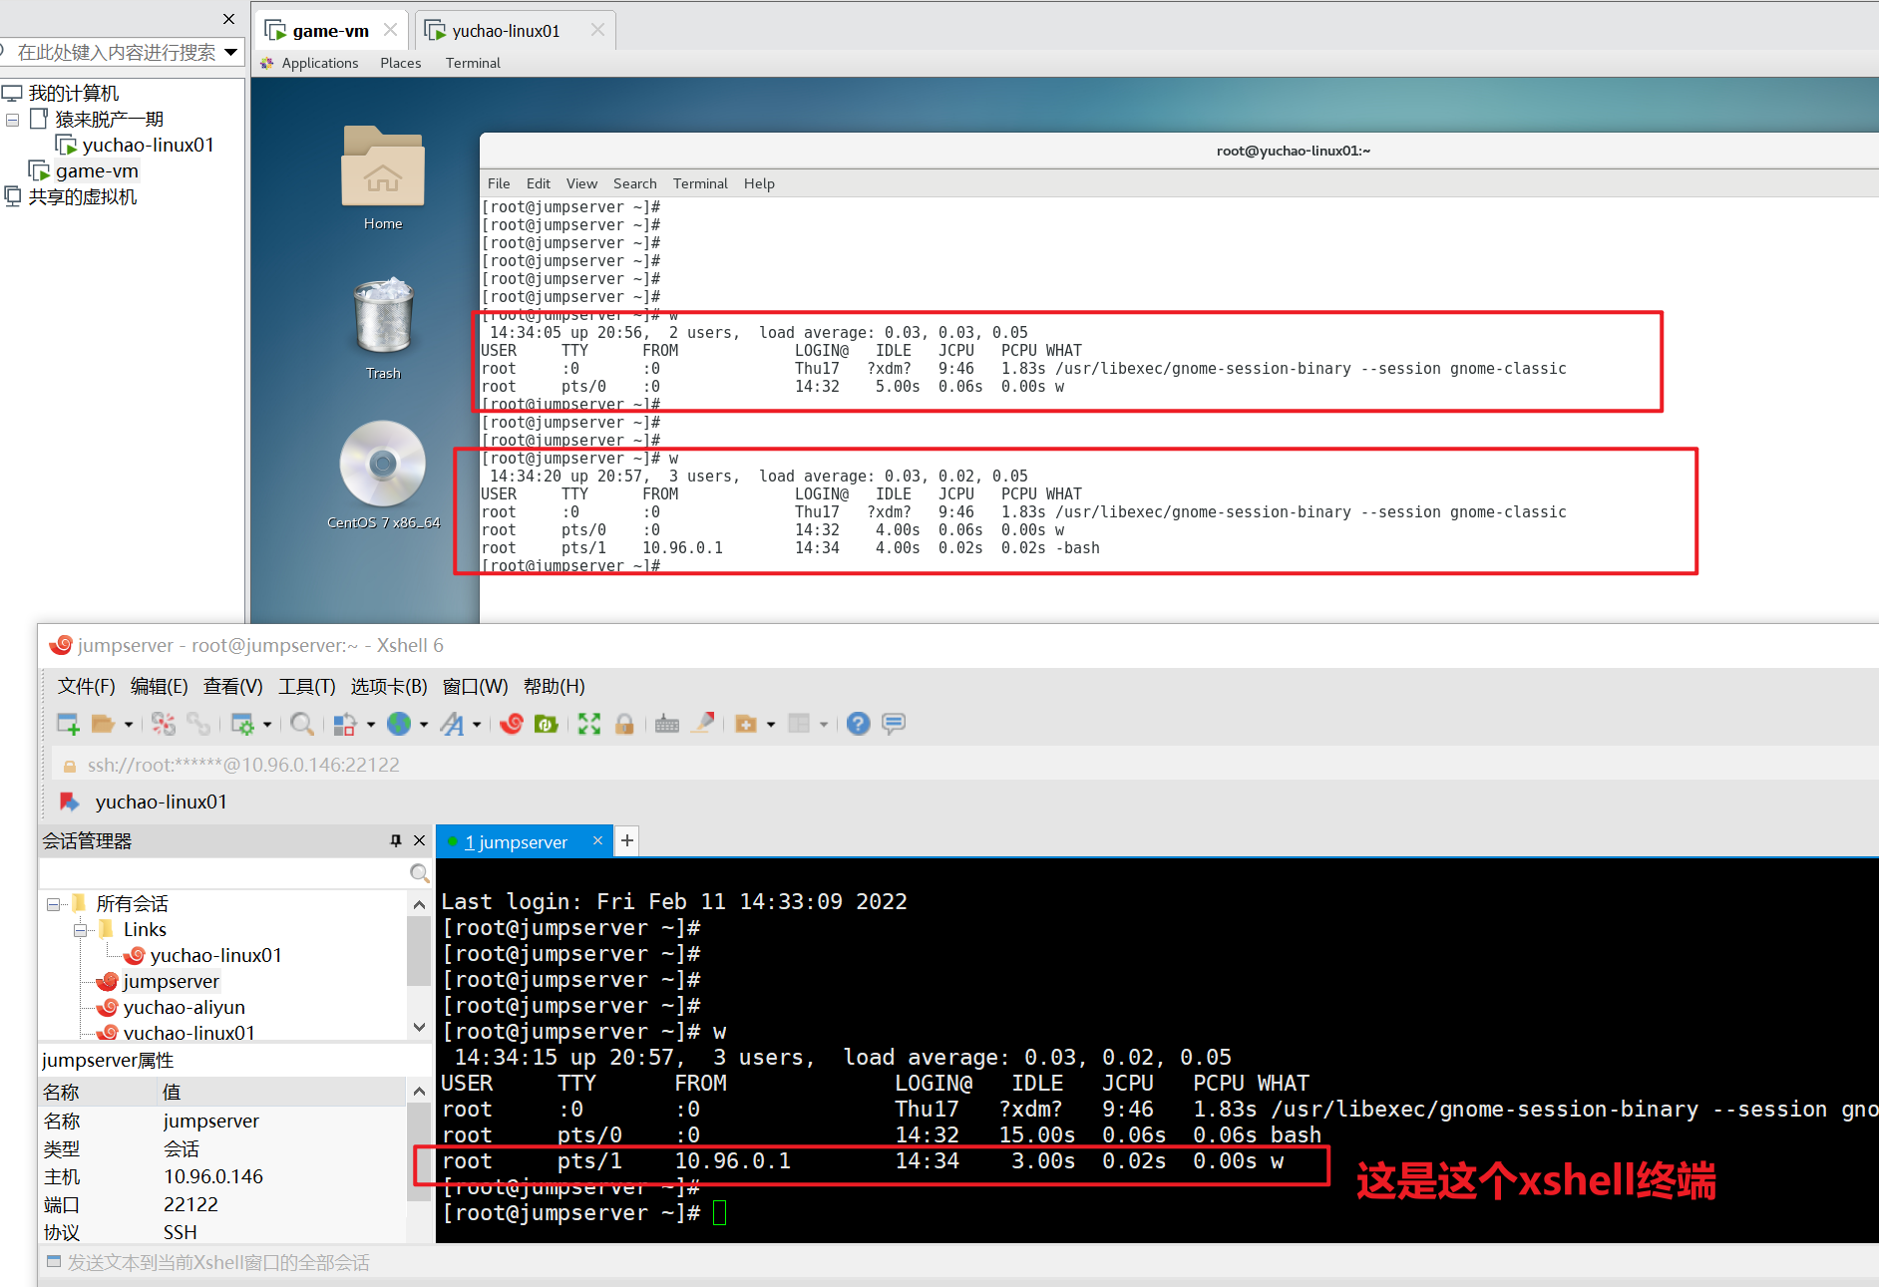
Task: Collapse the 所有会话 tree node
Action: pos(54,904)
